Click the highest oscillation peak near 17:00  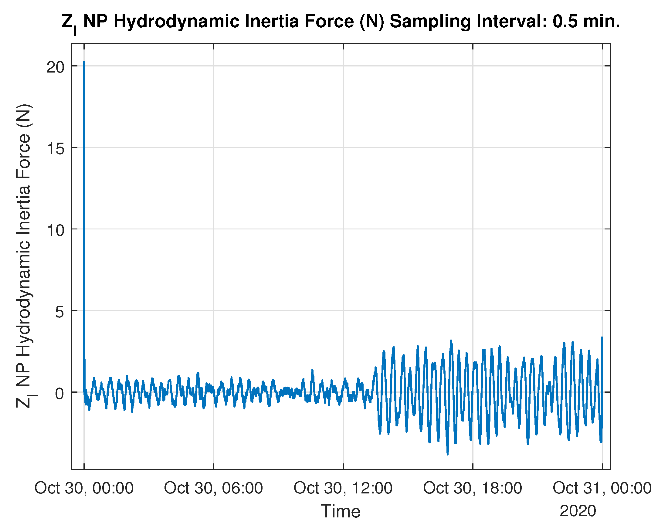point(451,341)
